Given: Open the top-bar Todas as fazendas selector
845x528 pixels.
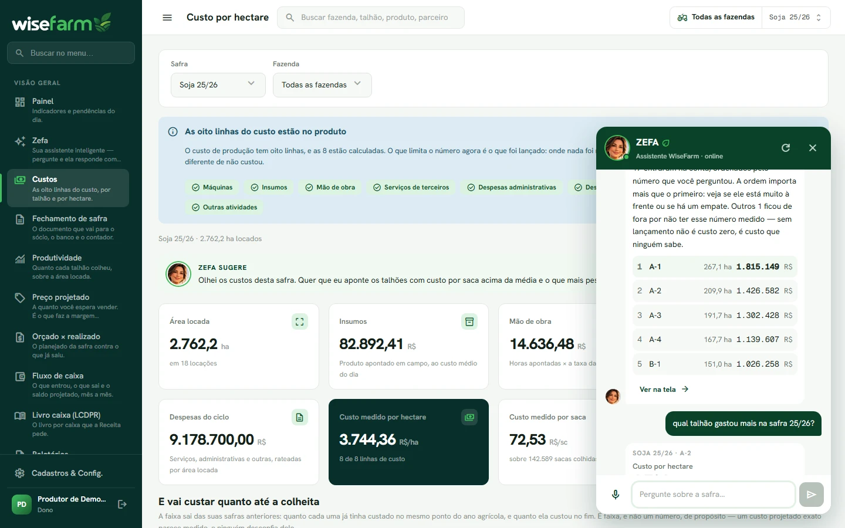Looking at the screenshot, I should (x=716, y=18).
